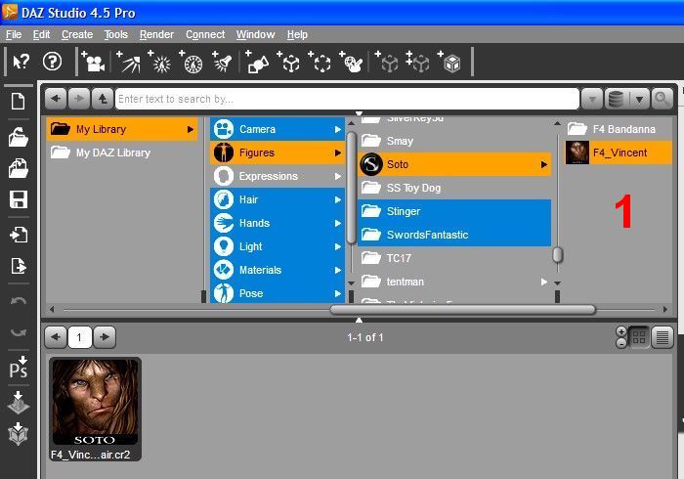Image resolution: width=684 pixels, height=479 pixels.
Task: Select the SS Toy Dog folder
Action: (x=454, y=188)
